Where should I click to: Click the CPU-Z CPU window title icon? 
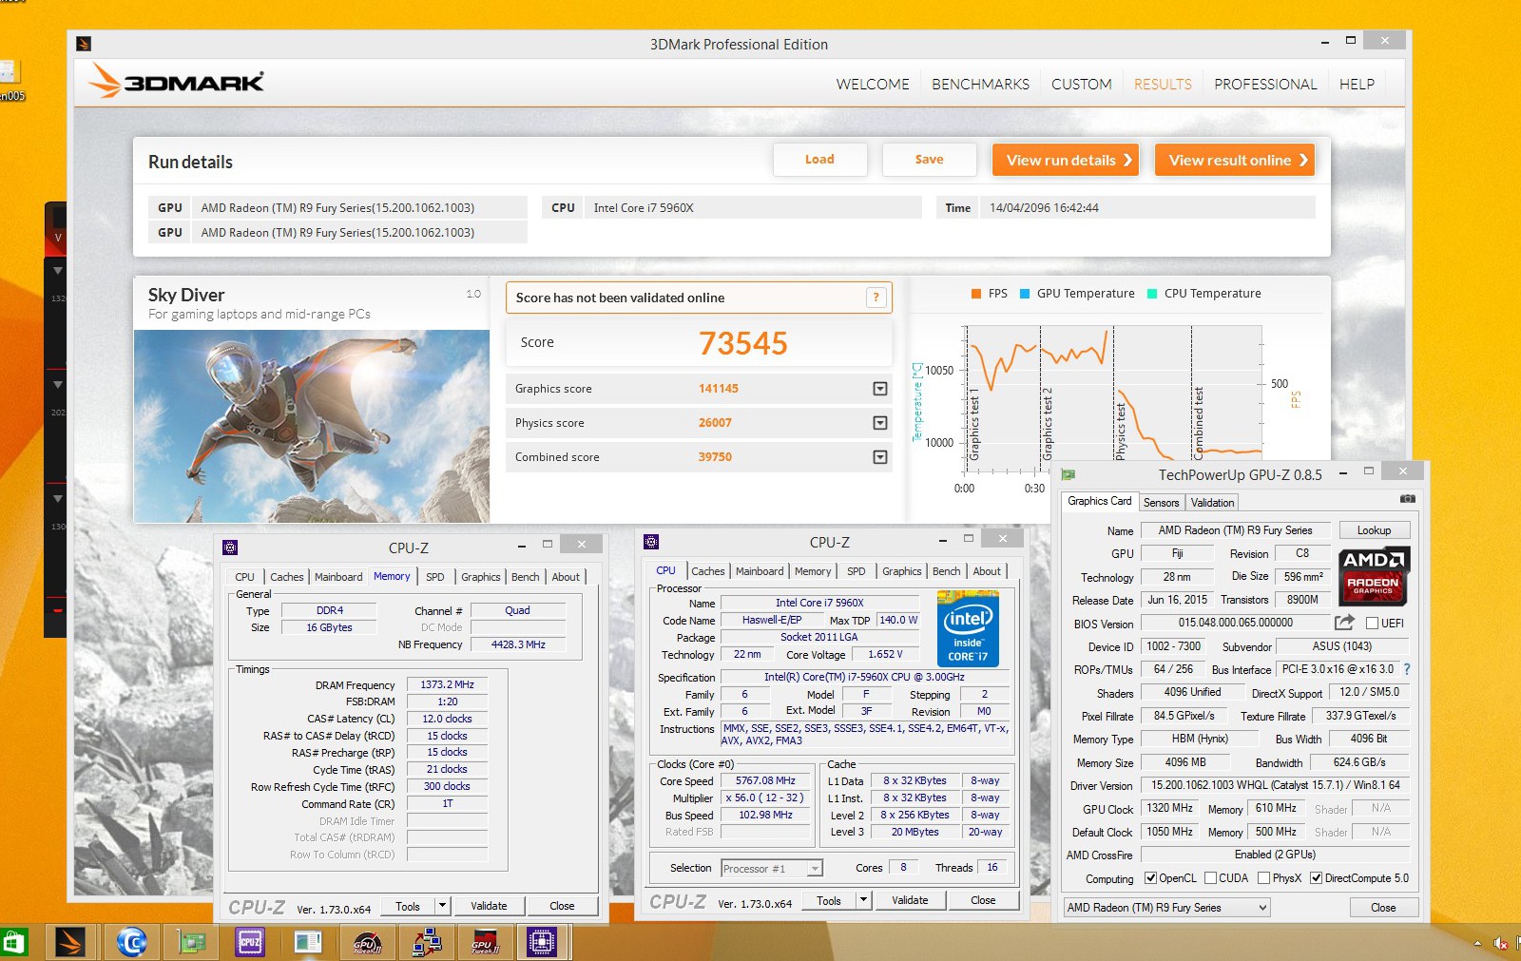651,542
